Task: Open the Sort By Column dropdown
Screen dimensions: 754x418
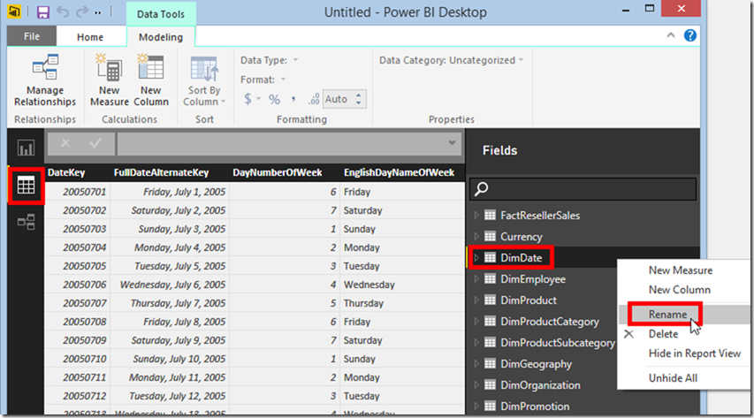Action: click(204, 81)
